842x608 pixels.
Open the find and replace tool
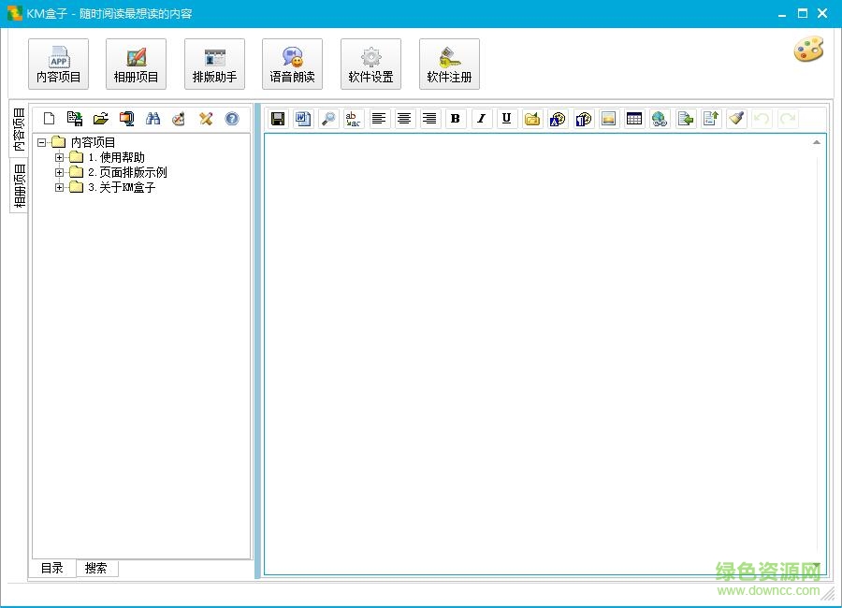(x=352, y=119)
